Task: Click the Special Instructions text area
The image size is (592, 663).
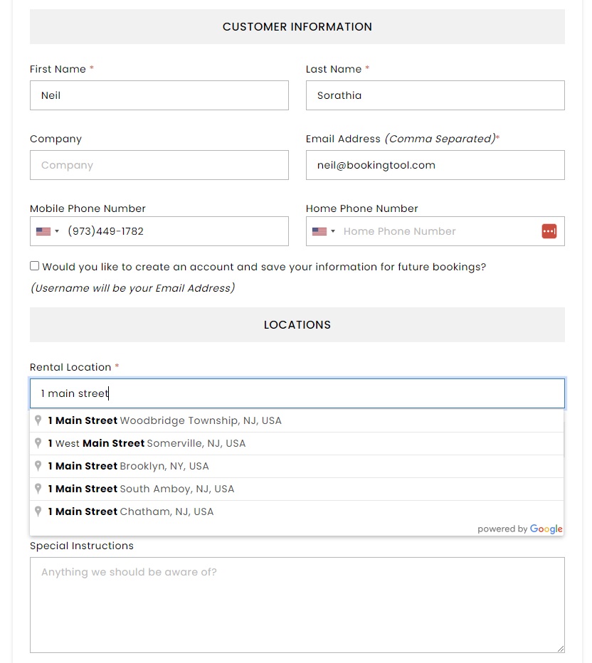Action: (297, 605)
